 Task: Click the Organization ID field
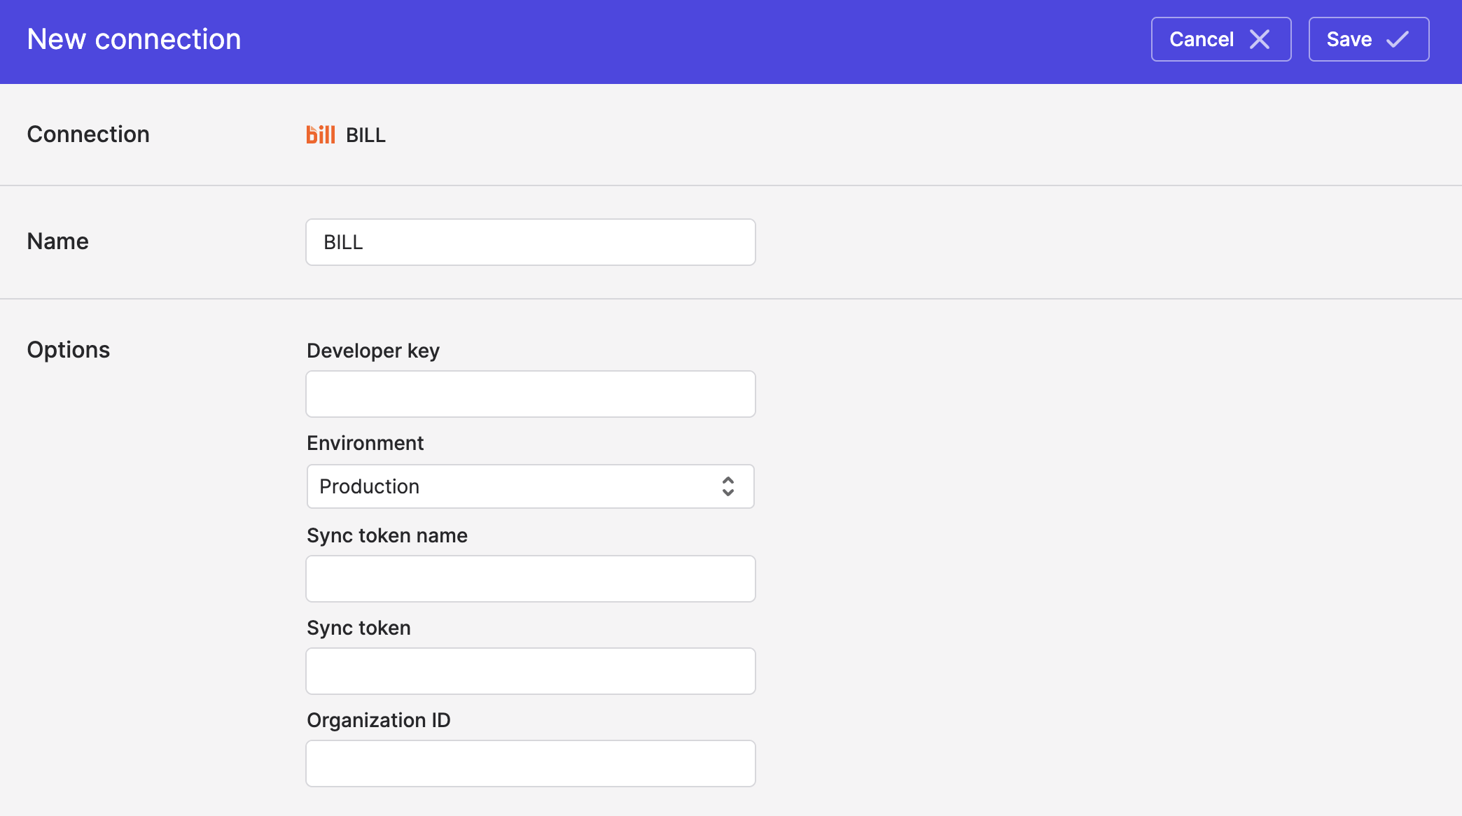pos(531,764)
